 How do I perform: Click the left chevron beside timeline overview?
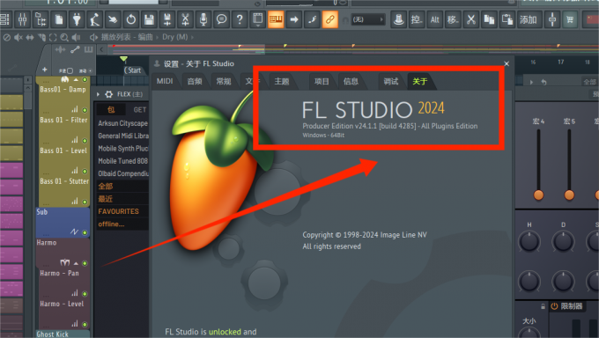point(101,49)
